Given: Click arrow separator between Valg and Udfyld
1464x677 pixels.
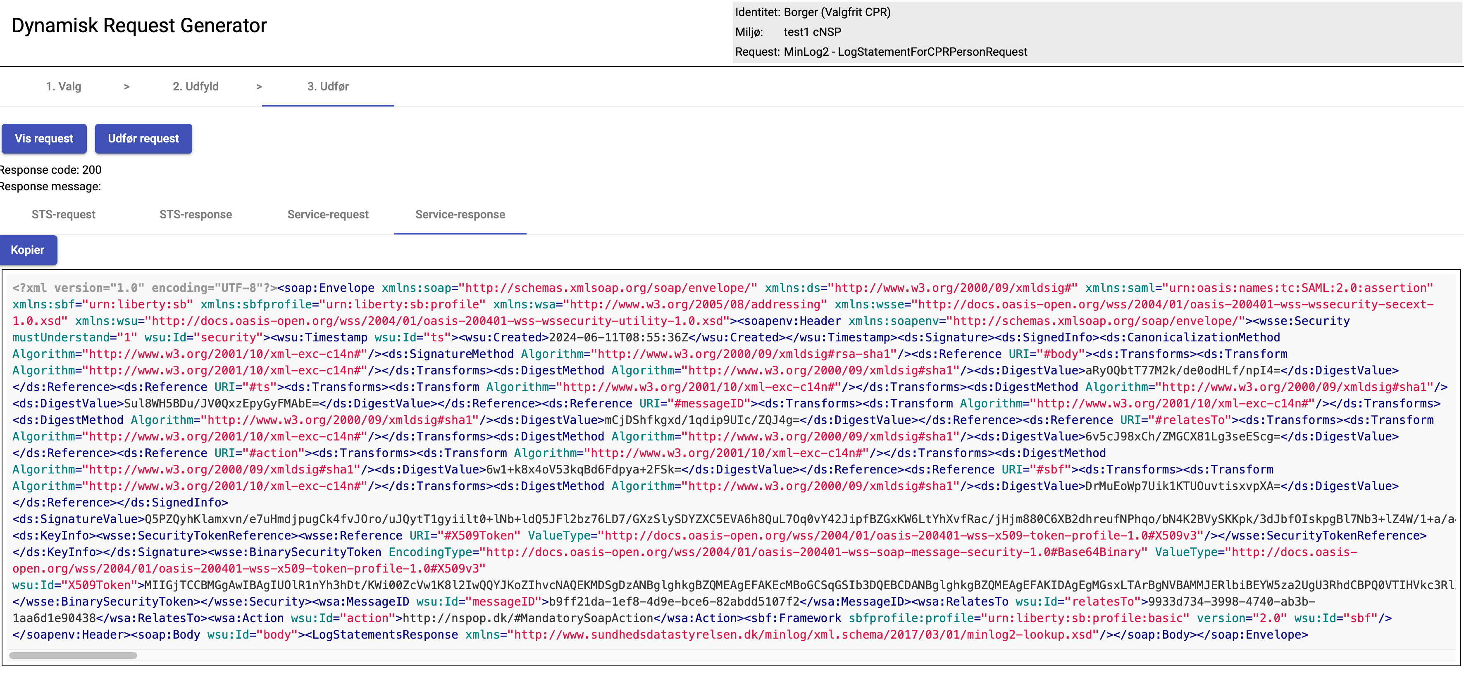Looking at the screenshot, I should 127,86.
